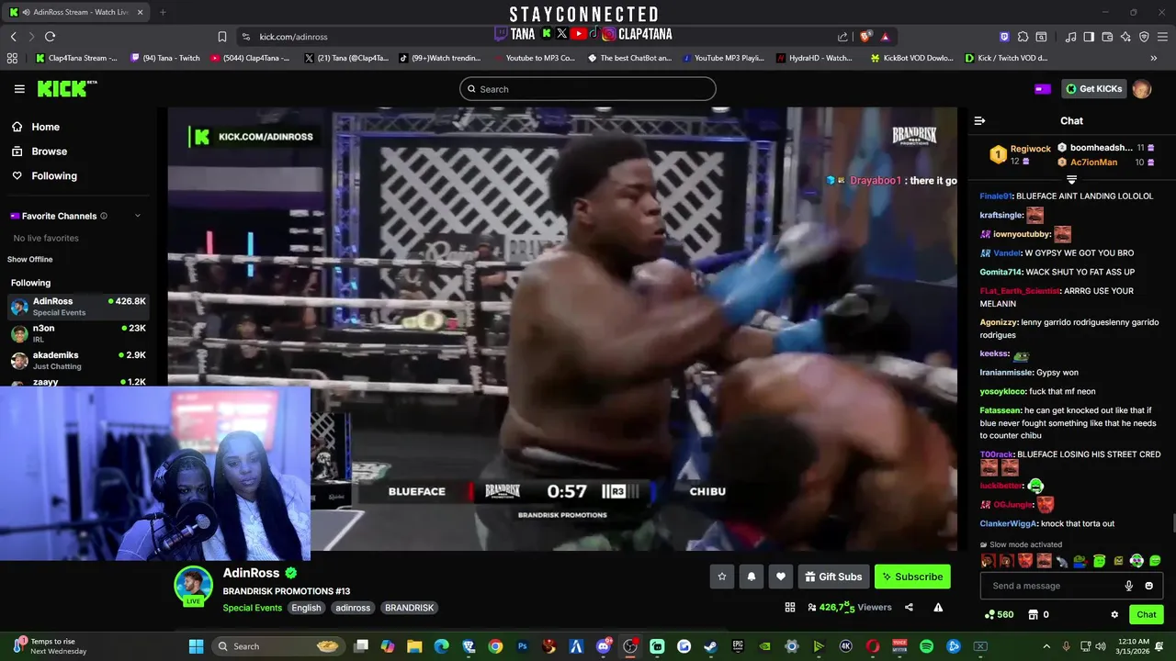
Task: Open Browse in sidebar
Action: pyautogui.click(x=49, y=151)
